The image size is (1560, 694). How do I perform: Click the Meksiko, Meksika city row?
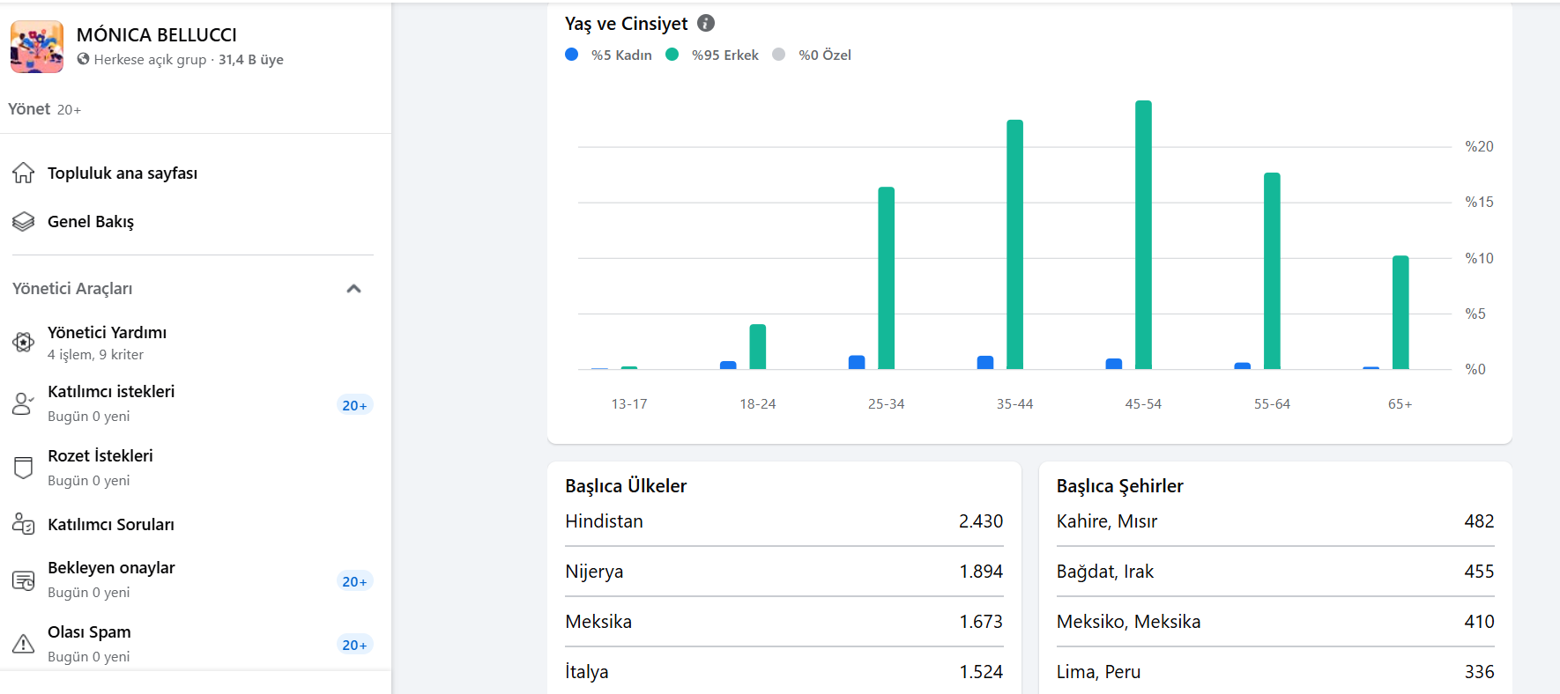1275,622
